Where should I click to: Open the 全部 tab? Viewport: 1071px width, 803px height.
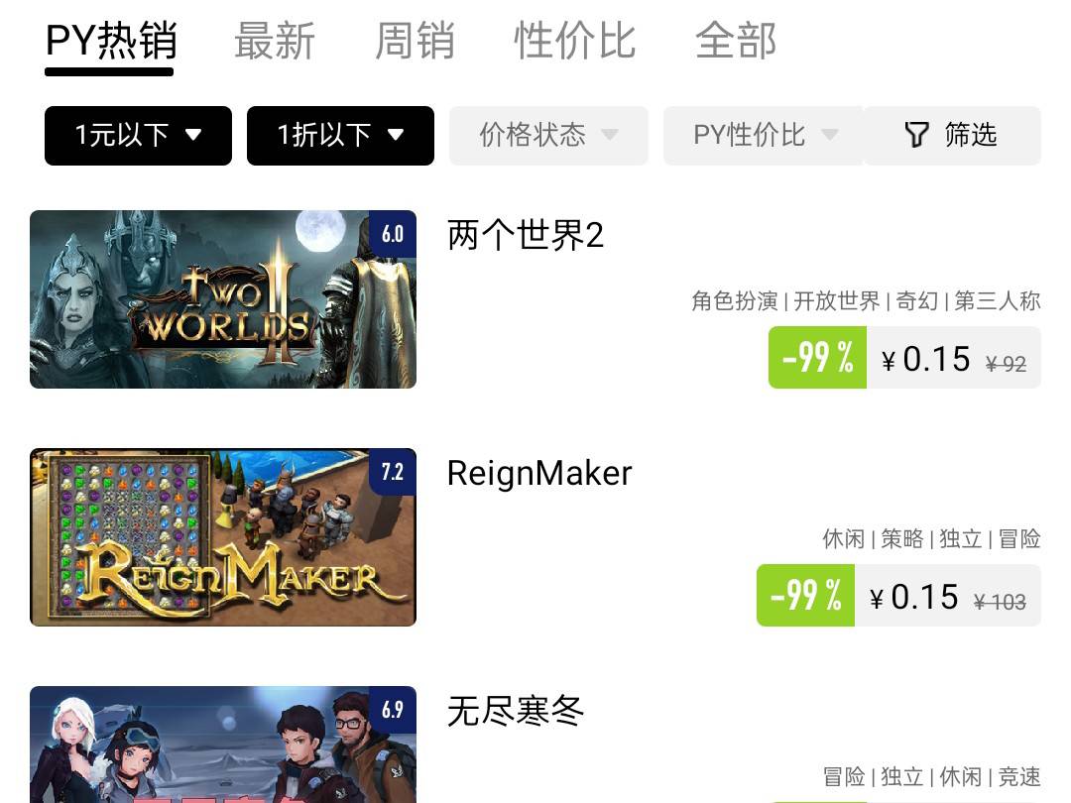coord(736,41)
